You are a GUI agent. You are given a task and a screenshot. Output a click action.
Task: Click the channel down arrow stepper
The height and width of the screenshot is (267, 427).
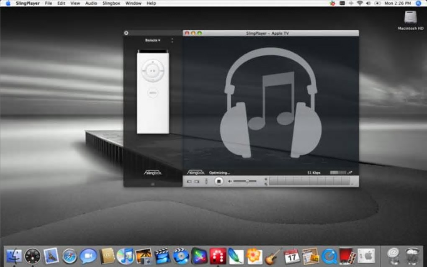tap(266, 184)
